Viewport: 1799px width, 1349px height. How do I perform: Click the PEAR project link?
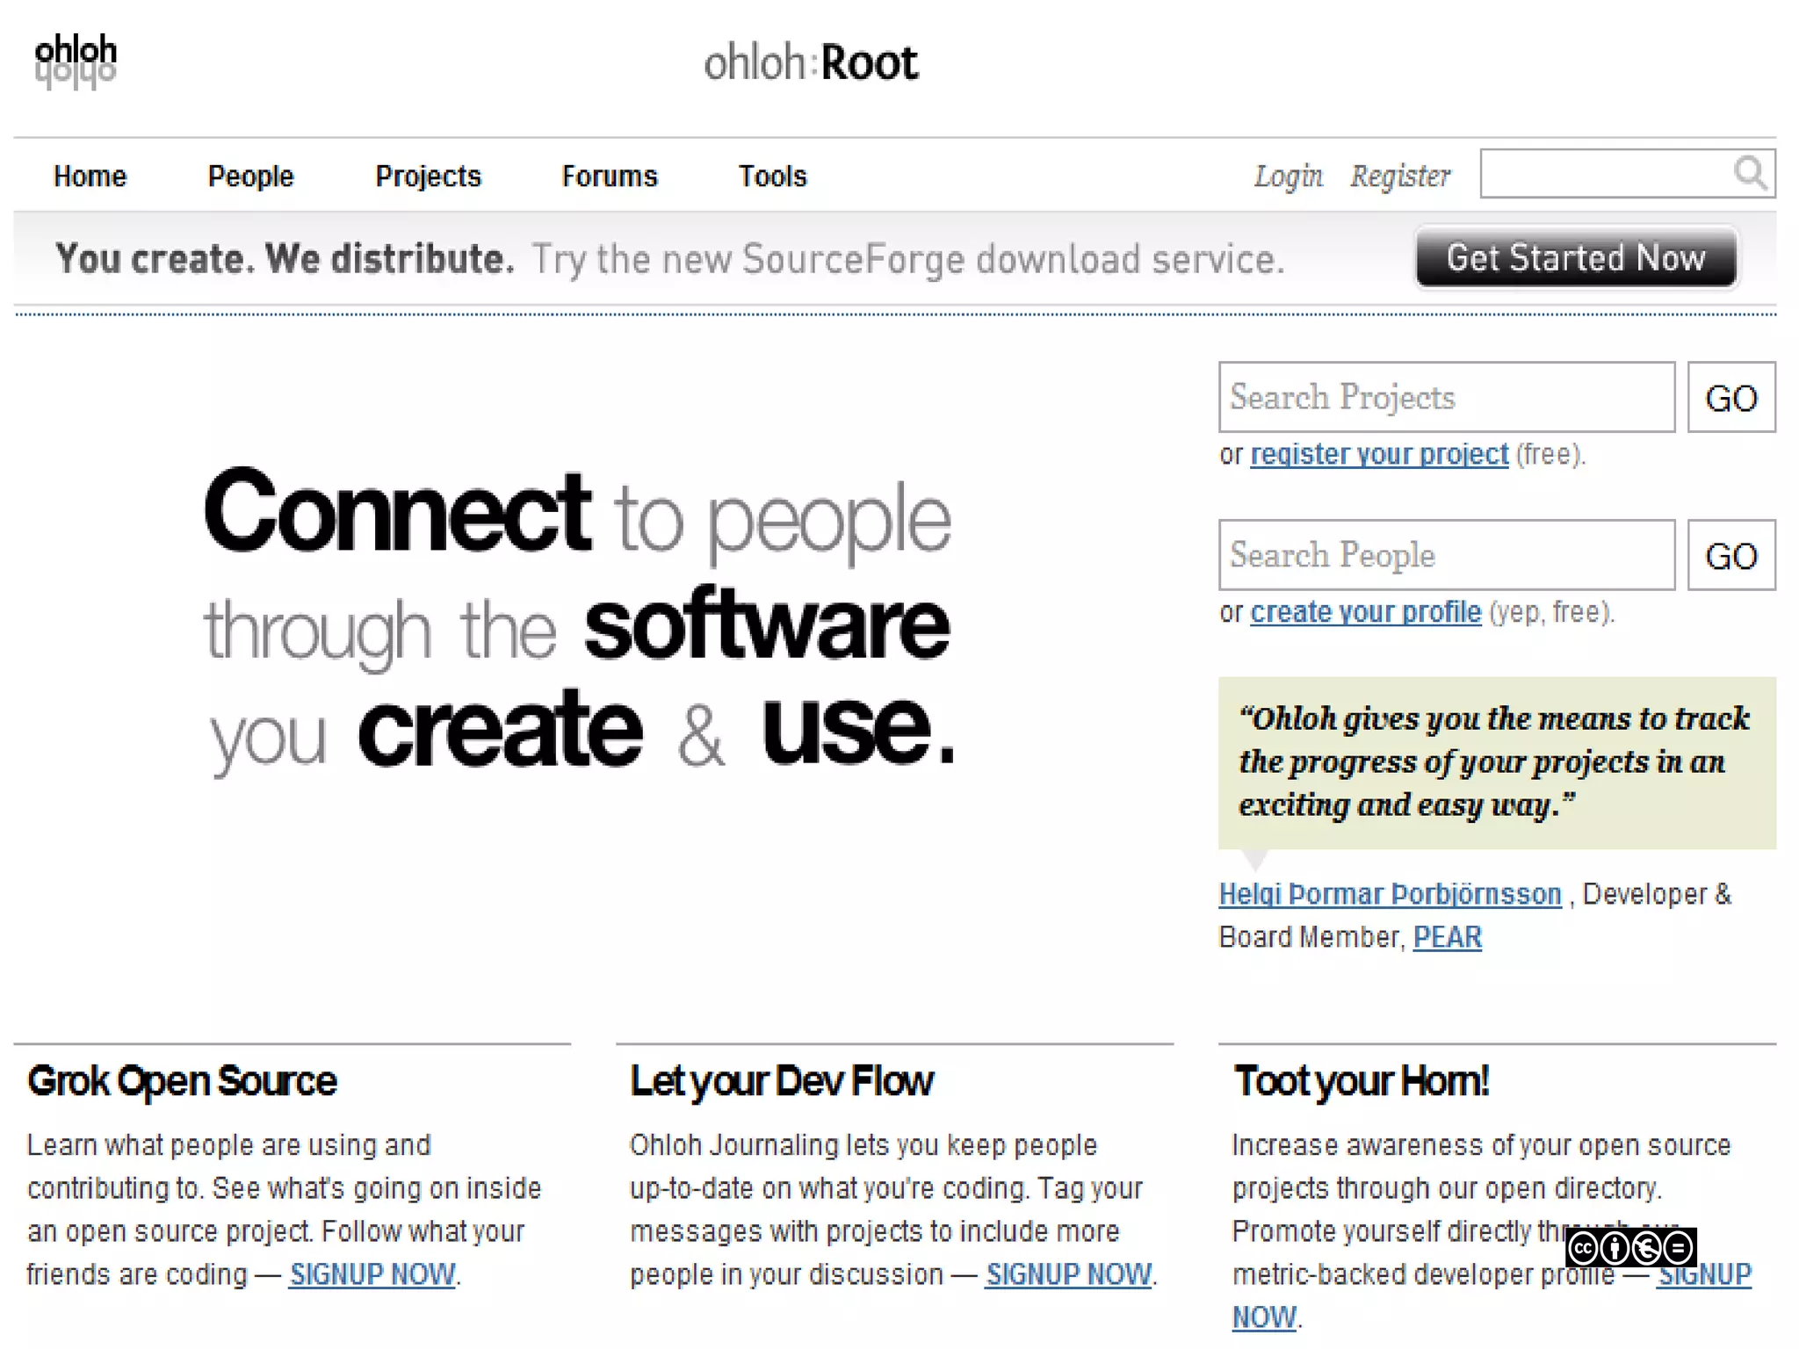tap(1447, 937)
